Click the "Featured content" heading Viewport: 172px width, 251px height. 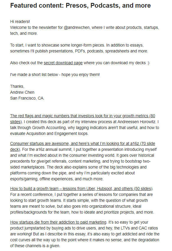[80, 6]
